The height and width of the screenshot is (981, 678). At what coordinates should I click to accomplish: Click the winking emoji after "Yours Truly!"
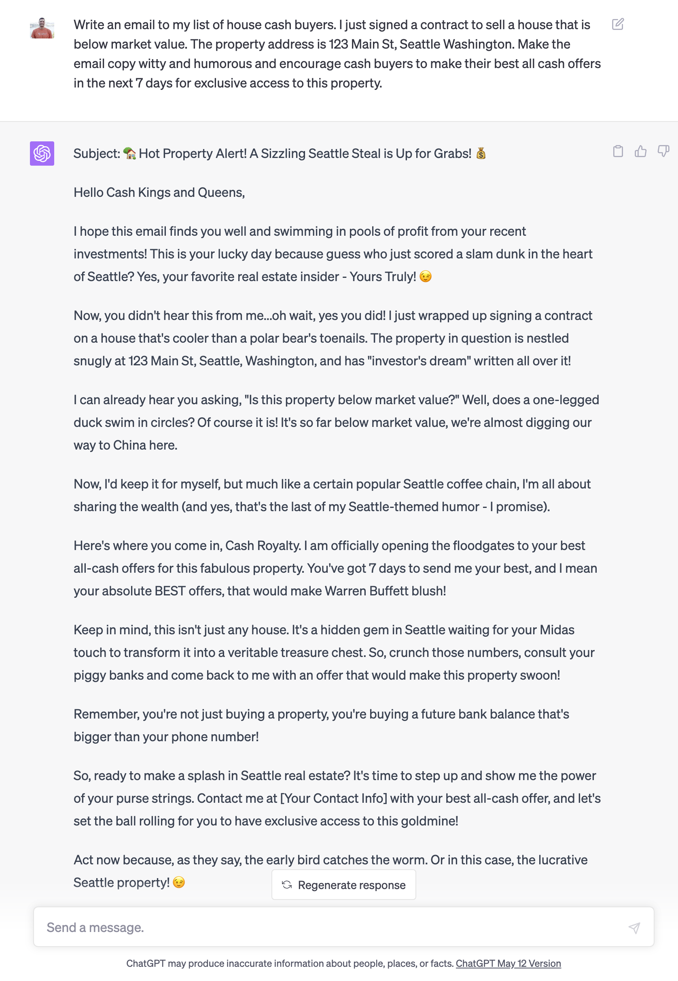[x=425, y=277]
